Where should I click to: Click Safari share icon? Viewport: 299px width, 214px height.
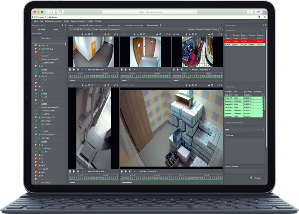[x=250, y=12]
